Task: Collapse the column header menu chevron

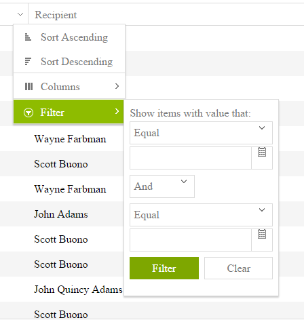Action: 20,14
